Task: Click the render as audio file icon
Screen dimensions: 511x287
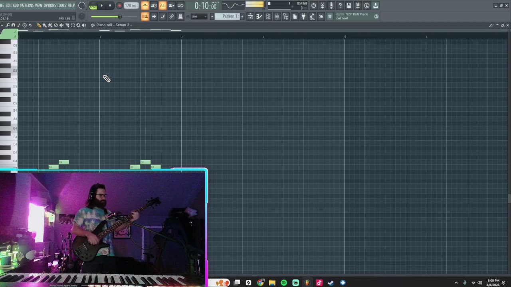Action: (x=358, y=6)
